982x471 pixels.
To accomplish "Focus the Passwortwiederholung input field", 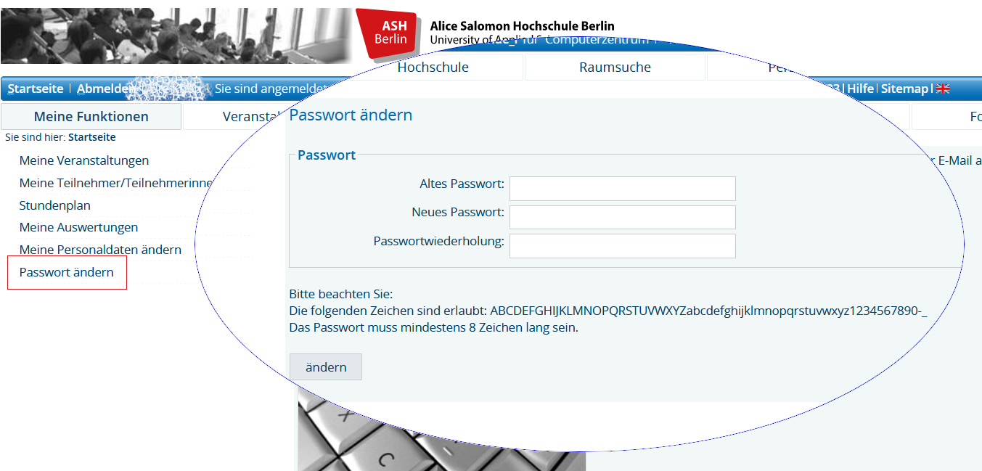I will click(623, 246).
